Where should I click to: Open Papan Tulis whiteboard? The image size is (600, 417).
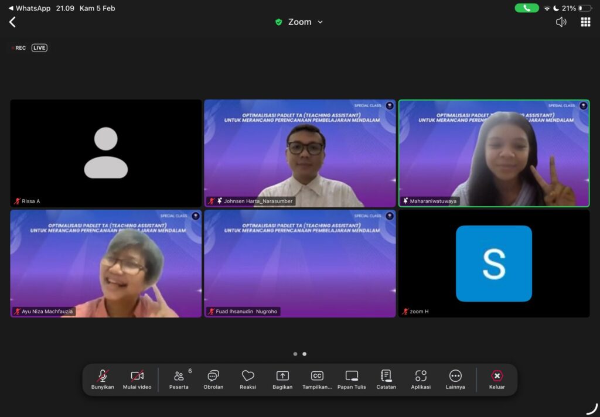tap(352, 380)
